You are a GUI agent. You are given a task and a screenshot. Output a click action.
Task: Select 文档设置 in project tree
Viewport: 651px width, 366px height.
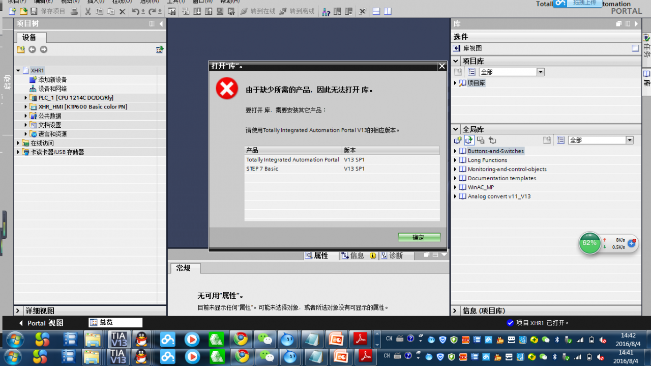(x=49, y=125)
